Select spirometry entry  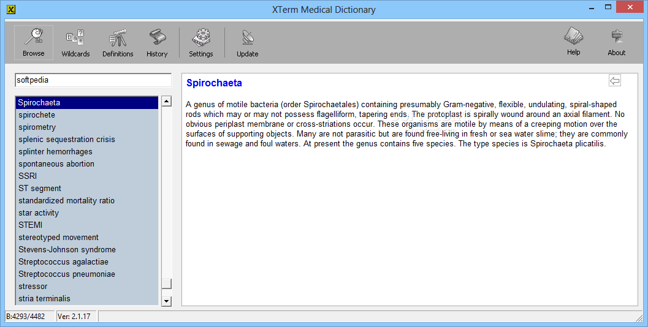(x=87, y=127)
